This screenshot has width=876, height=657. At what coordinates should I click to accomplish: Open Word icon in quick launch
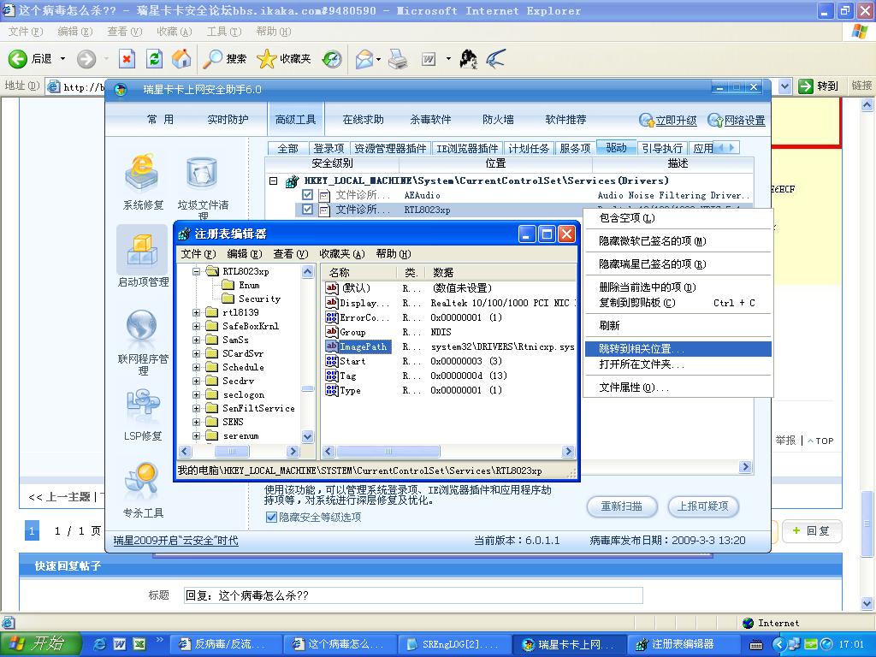pos(119,644)
